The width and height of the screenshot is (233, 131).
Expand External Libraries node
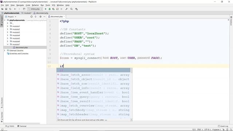[x=5, y=51]
